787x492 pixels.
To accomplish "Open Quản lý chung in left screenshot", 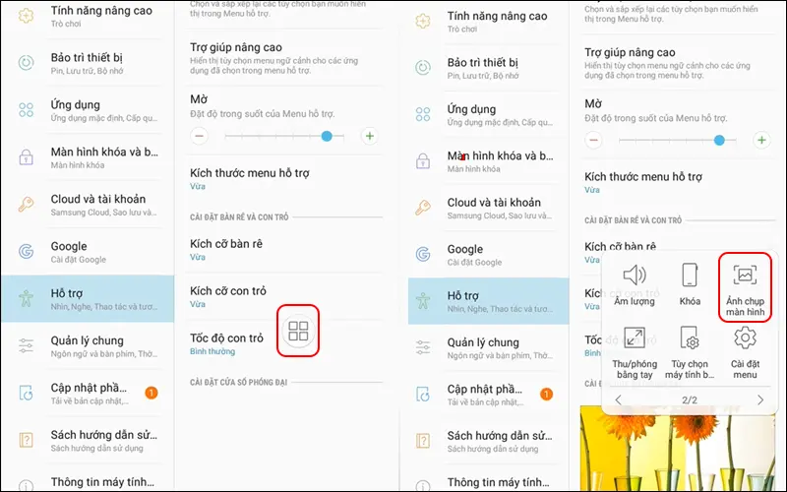I will tap(88, 346).
